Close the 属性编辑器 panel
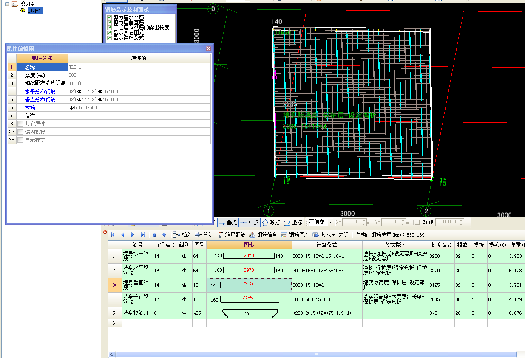The image size is (525, 358). 208,48
